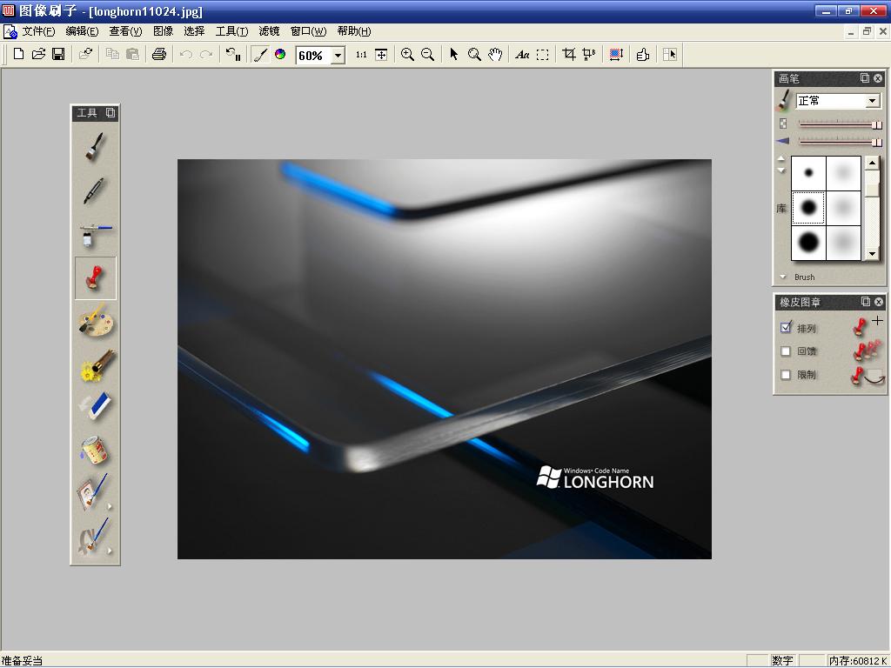Viewport: 891px width, 668px height.
Task: Expand the Brush library disclosure triangle
Action: coord(782,277)
